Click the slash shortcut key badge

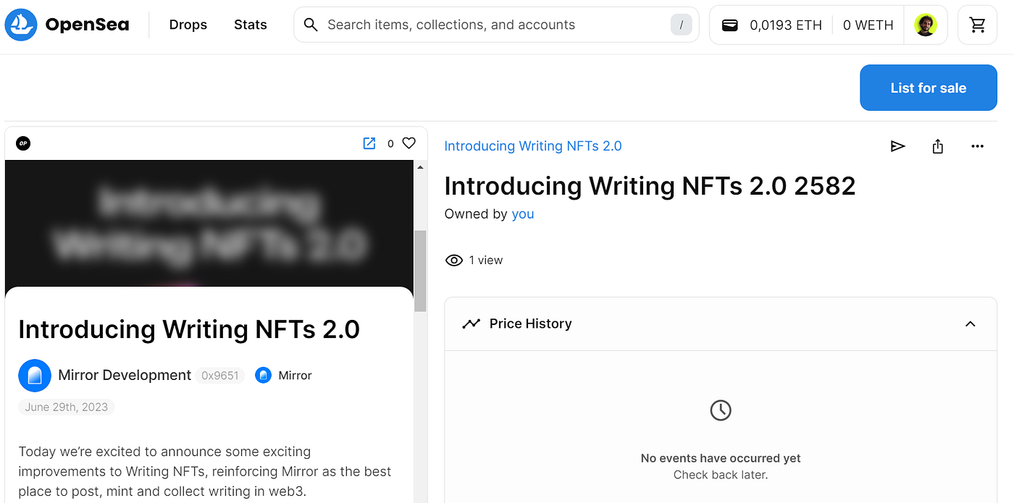pyautogui.click(x=681, y=25)
